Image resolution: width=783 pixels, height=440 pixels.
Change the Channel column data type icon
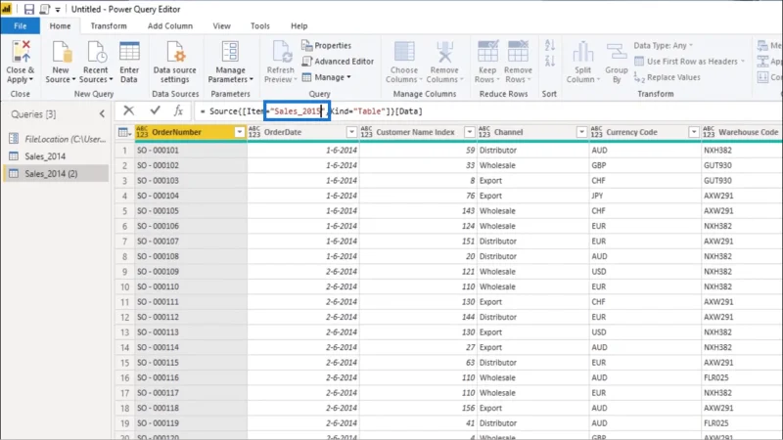coord(484,132)
